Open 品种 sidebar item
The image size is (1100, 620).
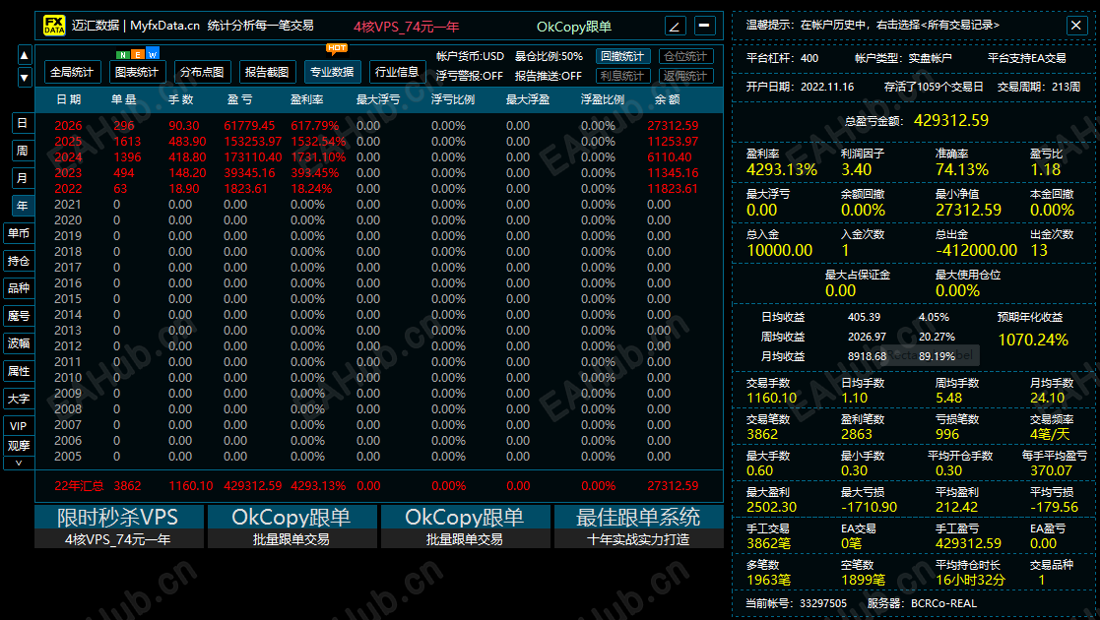pyautogui.click(x=19, y=287)
